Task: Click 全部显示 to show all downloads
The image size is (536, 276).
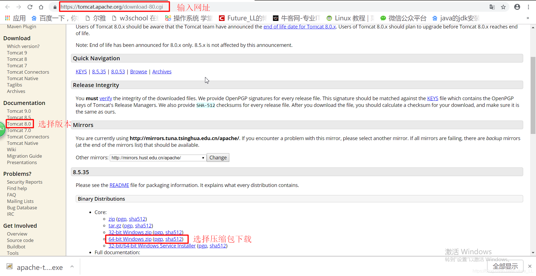Action: [505, 266]
